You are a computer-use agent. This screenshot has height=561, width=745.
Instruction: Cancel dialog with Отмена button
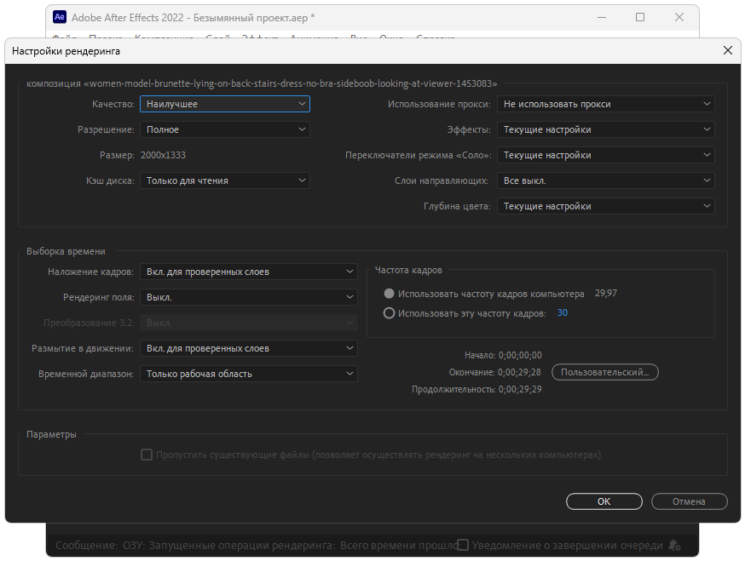point(689,501)
